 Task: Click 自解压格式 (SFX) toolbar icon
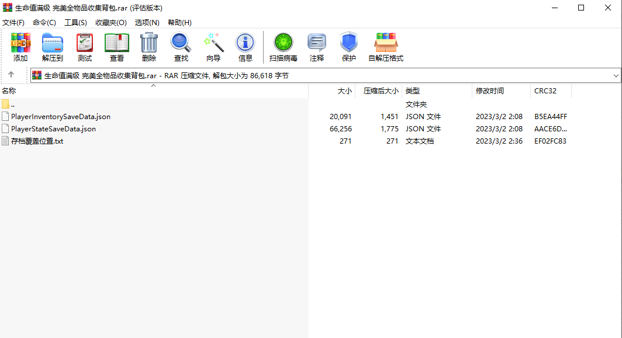[386, 47]
